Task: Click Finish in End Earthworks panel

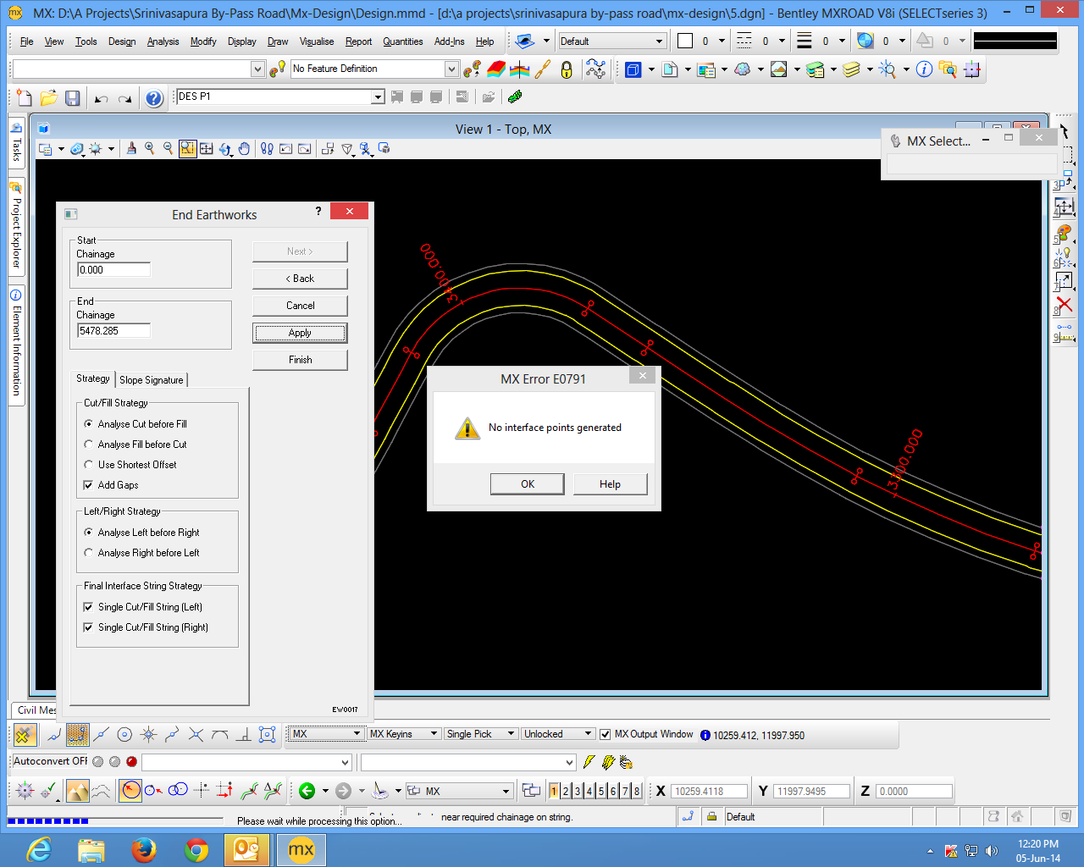Action: coord(300,360)
